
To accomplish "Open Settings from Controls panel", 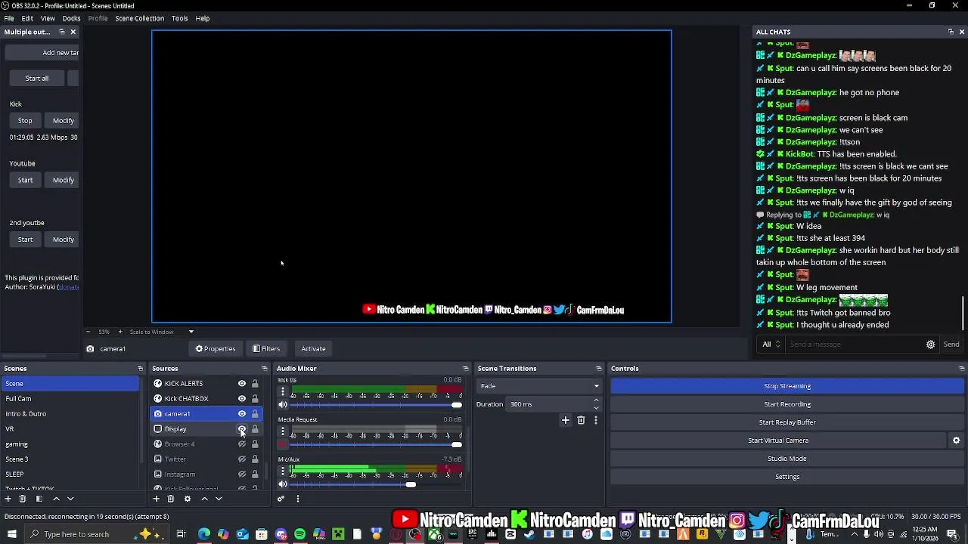I will 787,477.
